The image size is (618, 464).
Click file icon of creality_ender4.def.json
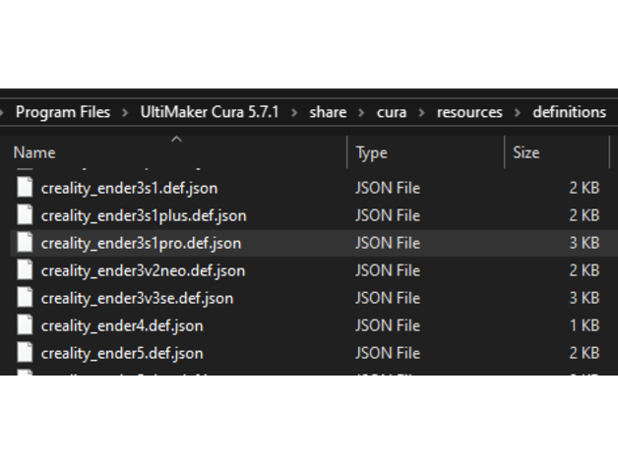[x=24, y=325]
